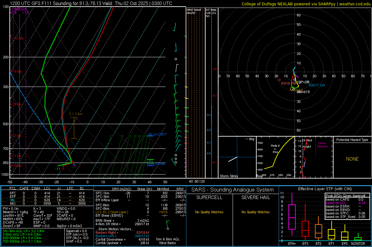Click the 'Sfc-3km AGL LR = 3.2 C/km' line
This screenshot has width=372, height=247.
coord(24,231)
